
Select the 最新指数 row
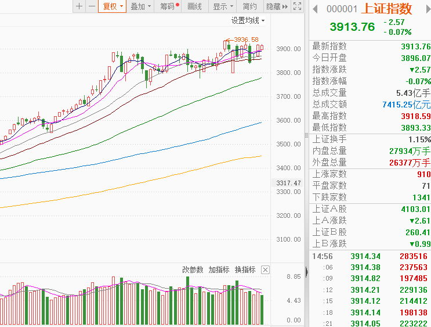tap(370, 46)
